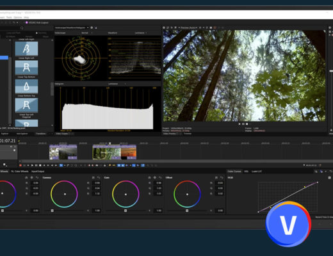Select the top-right endpoint on the color curve
This screenshot has width=333, height=256.
coord(318,182)
